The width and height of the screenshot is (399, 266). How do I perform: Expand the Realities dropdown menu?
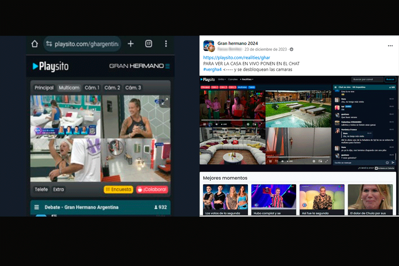(246, 79)
